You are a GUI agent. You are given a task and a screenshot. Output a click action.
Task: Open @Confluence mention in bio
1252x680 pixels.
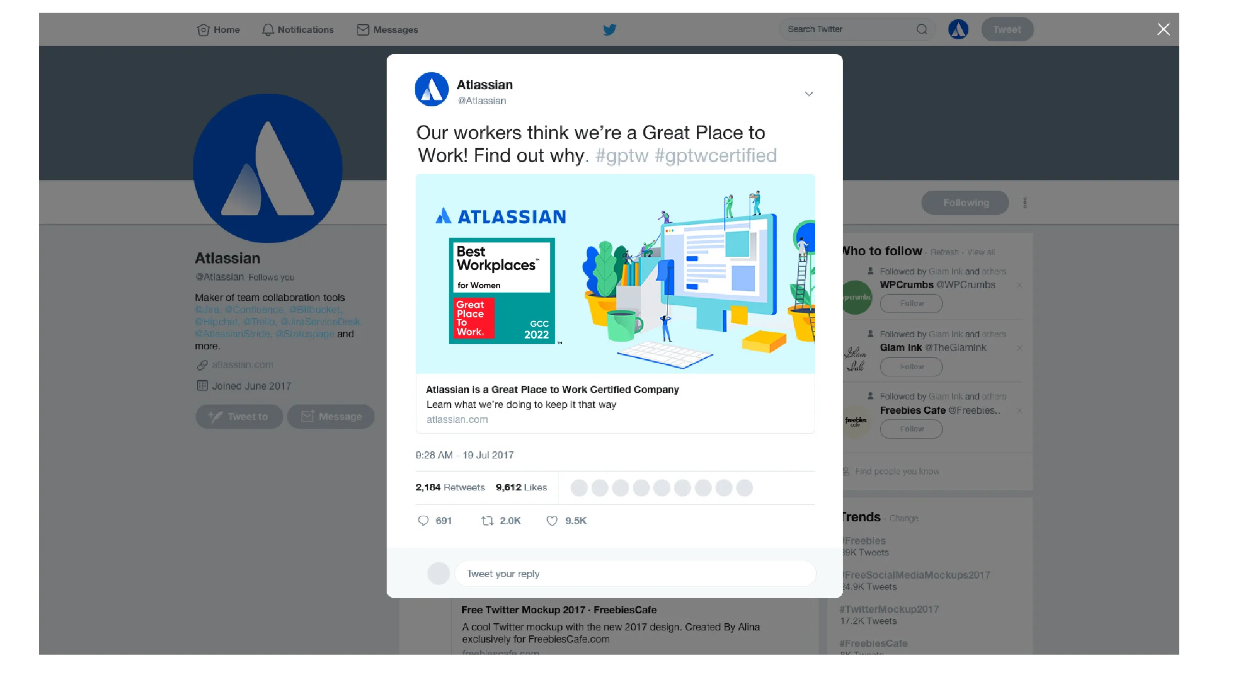(255, 310)
